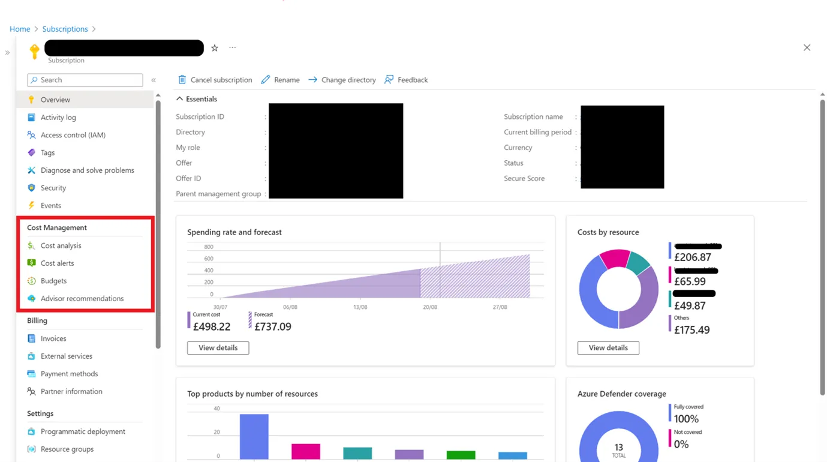Click the Rename button label

[x=287, y=80]
